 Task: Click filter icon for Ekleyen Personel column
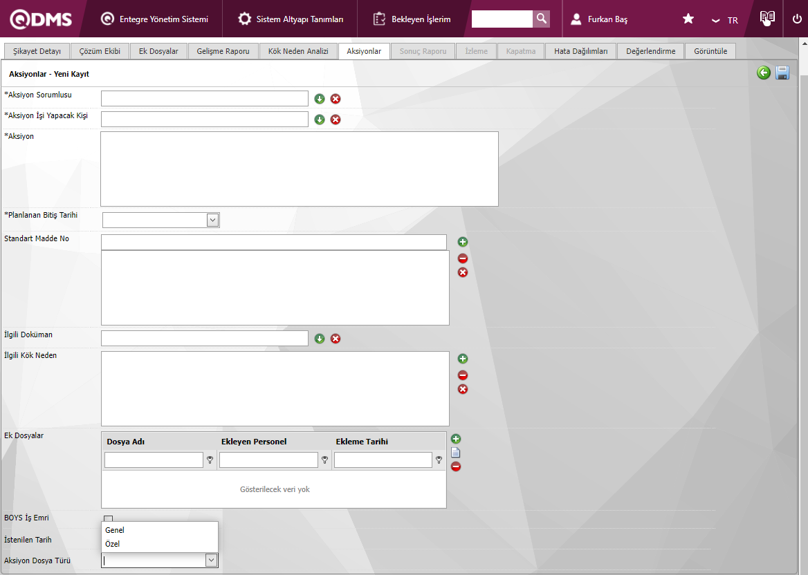[x=324, y=460]
